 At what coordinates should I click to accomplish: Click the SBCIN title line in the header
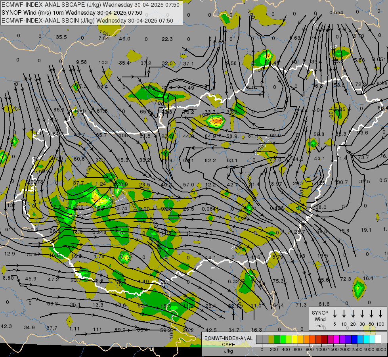tap(87, 21)
